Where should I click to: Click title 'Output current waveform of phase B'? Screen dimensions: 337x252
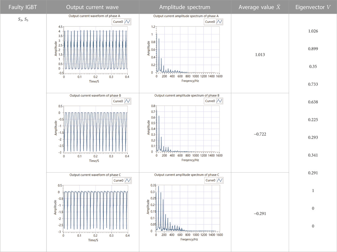click(94, 96)
